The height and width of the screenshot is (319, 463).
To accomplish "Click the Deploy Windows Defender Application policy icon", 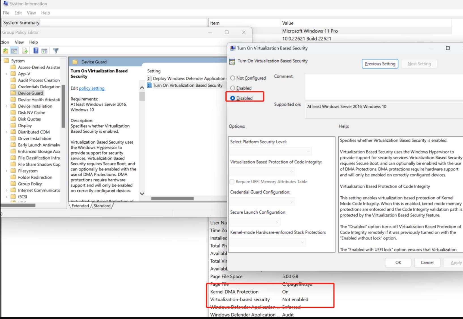I will (149, 78).
